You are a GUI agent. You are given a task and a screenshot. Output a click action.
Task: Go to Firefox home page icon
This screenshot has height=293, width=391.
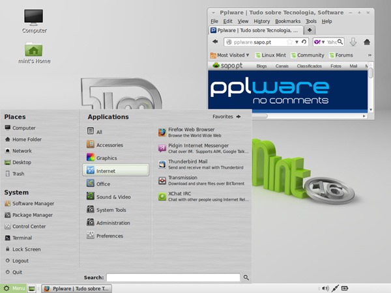pyautogui.click(x=366, y=42)
